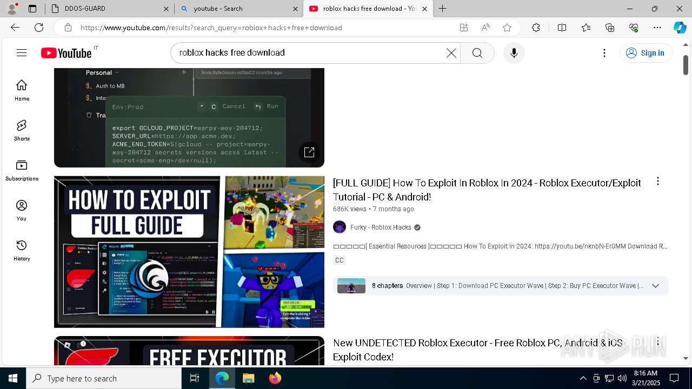This screenshot has width=692, height=389.
Task: Toggle Read aloud in address bar
Action: (485, 28)
